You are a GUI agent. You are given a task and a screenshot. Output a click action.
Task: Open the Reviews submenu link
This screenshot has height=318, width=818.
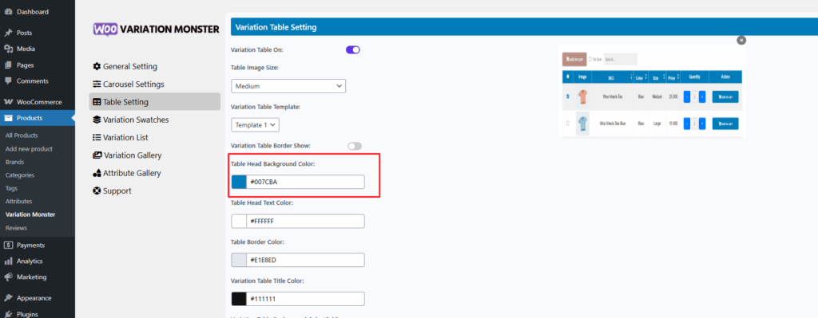(16, 228)
